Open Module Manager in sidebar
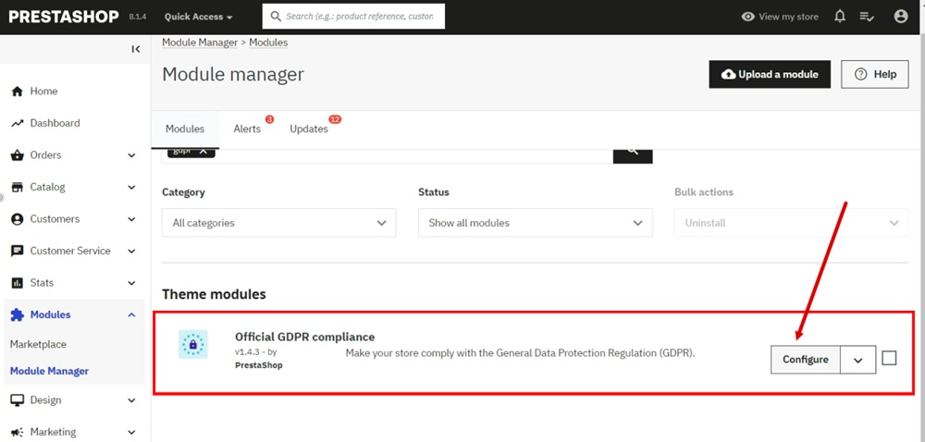The image size is (925, 442). pyautogui.click(x=50, y=372)
